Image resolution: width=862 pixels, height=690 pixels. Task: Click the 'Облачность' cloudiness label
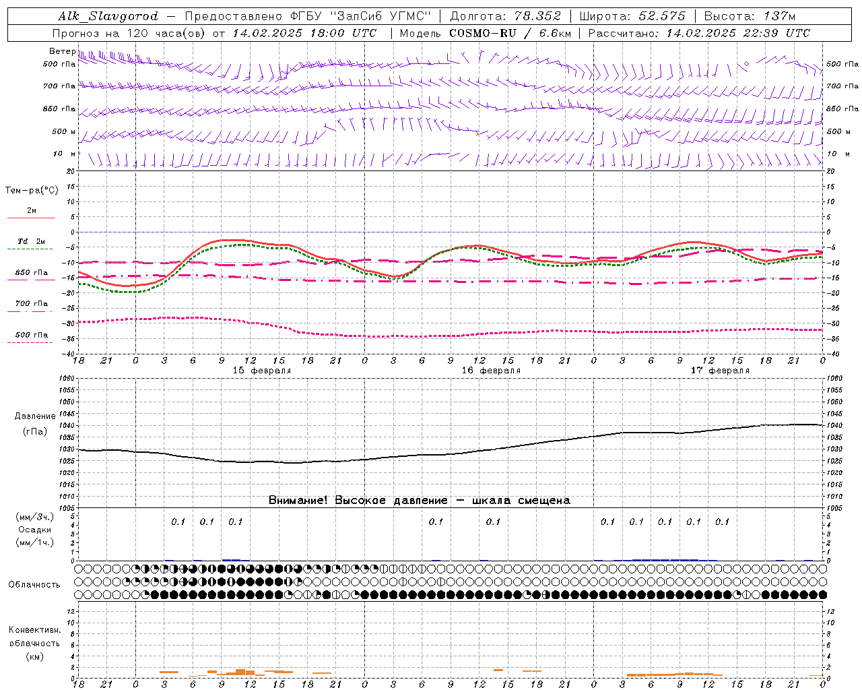[34, 585]
